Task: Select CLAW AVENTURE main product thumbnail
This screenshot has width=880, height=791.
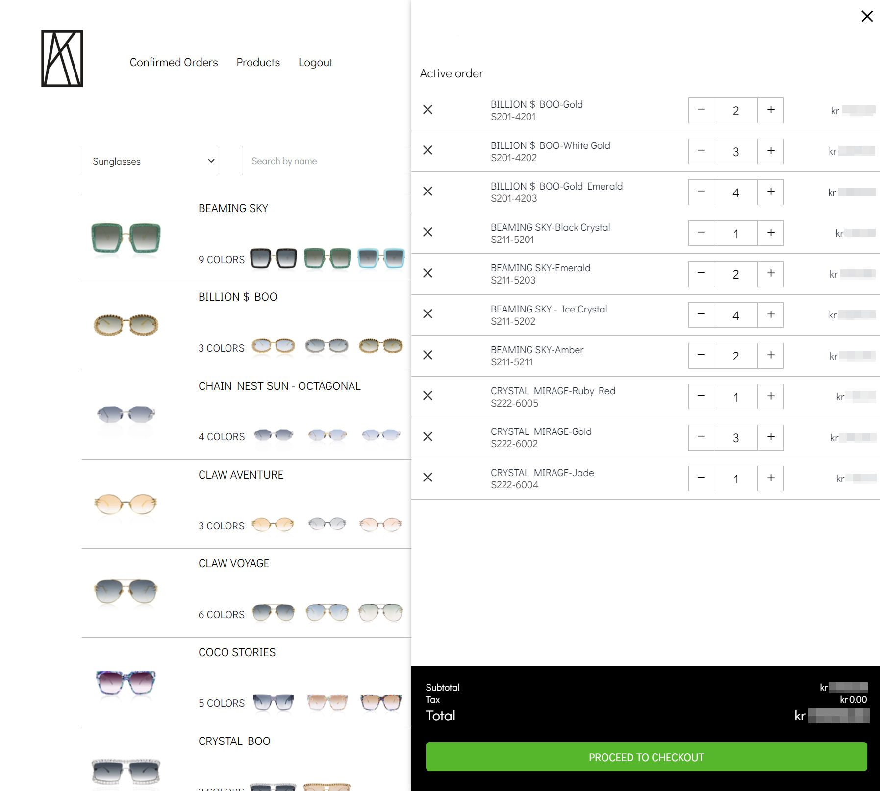Action: pyautogui.click(x=126, y=503)
